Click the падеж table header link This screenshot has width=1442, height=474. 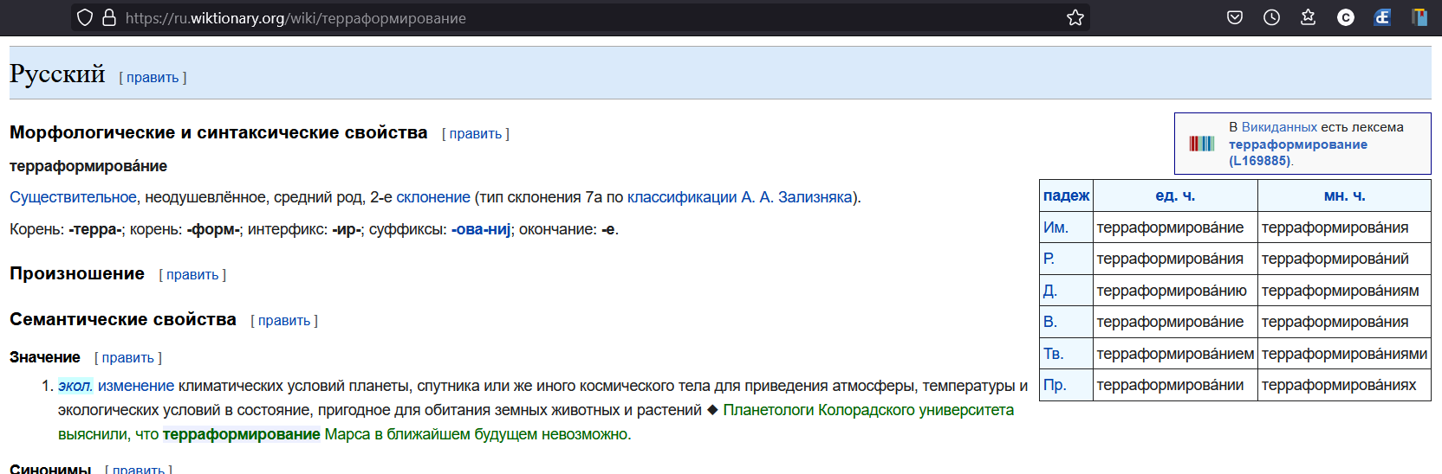point(1066,195)
